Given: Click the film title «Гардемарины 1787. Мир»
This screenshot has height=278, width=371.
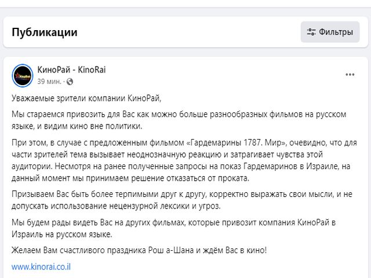Looking at the screenshot, I should pyautogui.click(x=237, y=142).
